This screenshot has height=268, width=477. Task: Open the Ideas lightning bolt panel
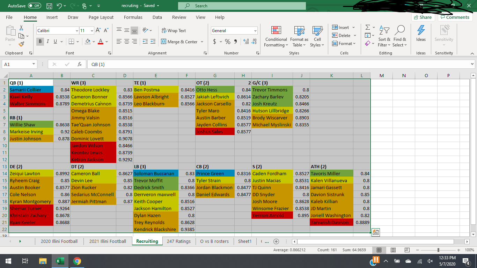point(421,33)
